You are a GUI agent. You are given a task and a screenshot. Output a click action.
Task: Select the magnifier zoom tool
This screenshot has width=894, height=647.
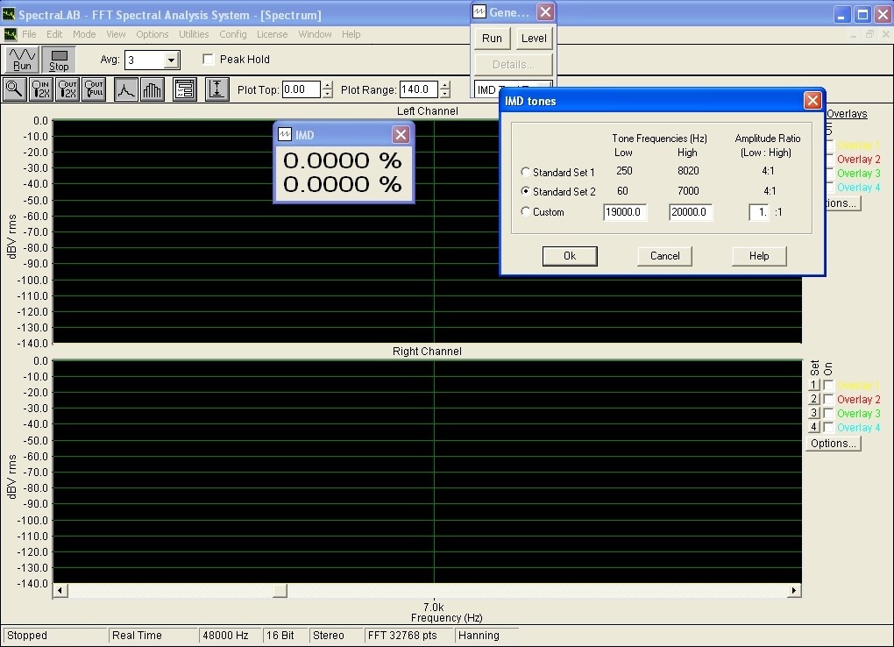click(x=14, y=89)
